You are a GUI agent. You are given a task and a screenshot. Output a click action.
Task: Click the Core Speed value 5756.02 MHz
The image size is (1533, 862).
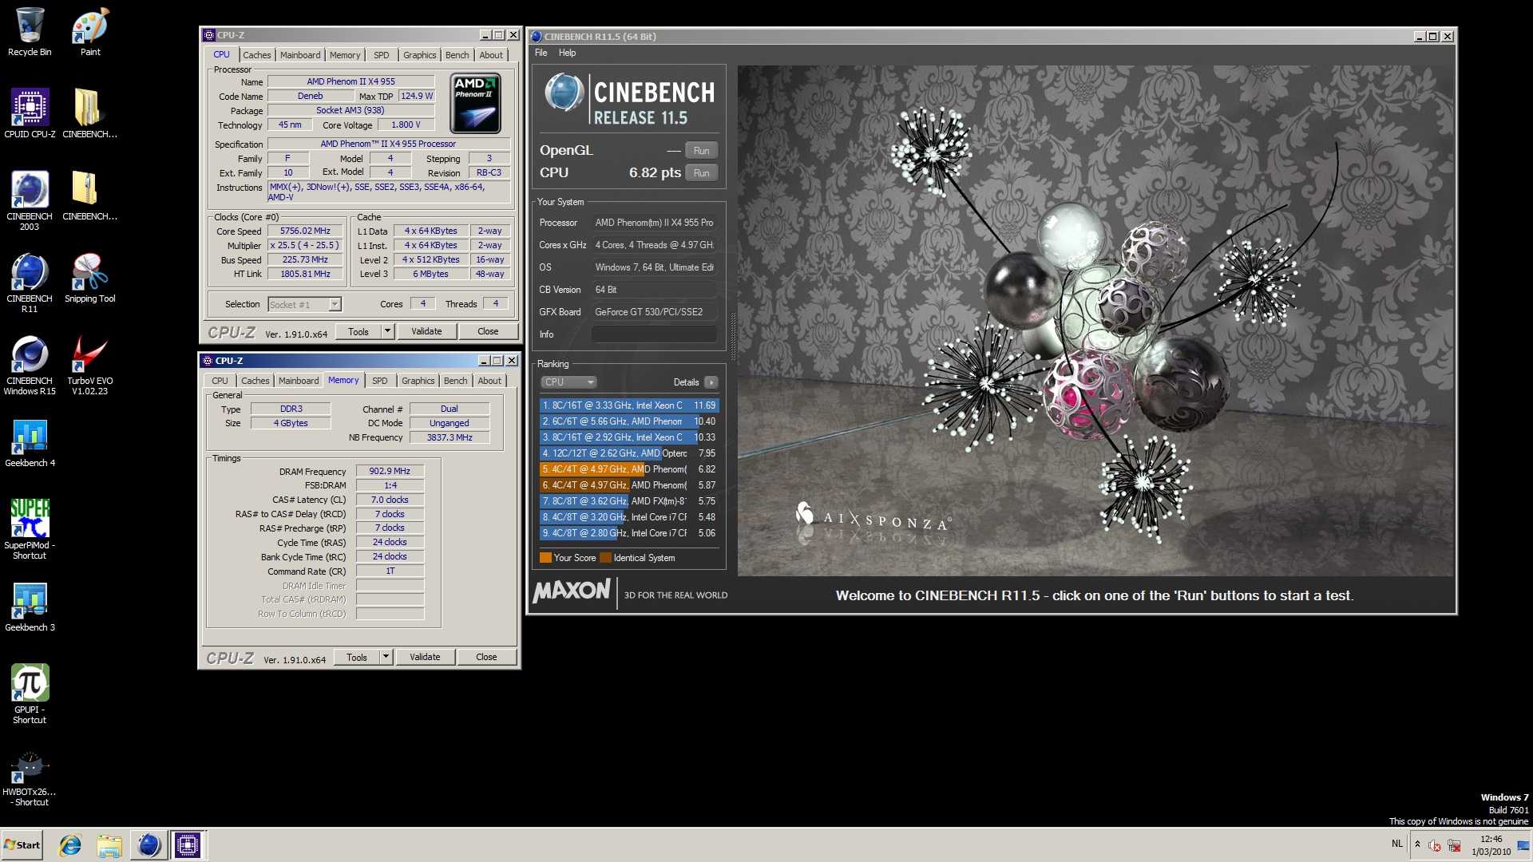pyautogui.click(x=305, y=231)
